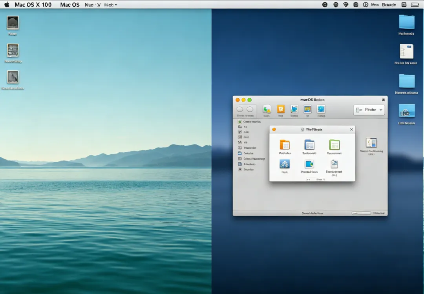Open the white document file on the desktop
The image size is (424, 294).
(406, 51)
